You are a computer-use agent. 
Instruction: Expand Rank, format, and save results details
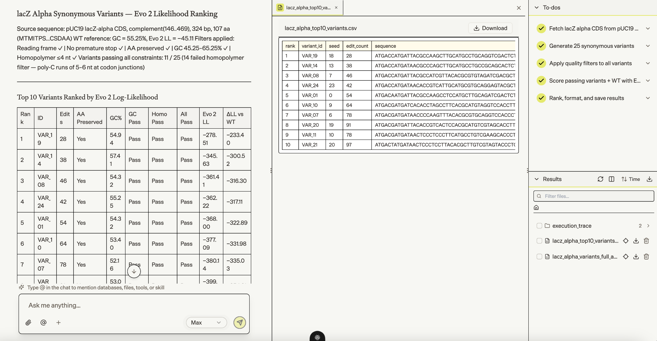tap(648, 98)
